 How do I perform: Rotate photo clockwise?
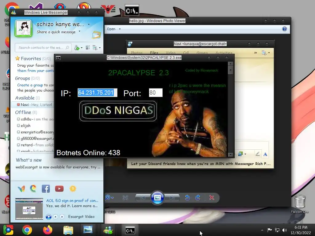(x=198, y=198)
